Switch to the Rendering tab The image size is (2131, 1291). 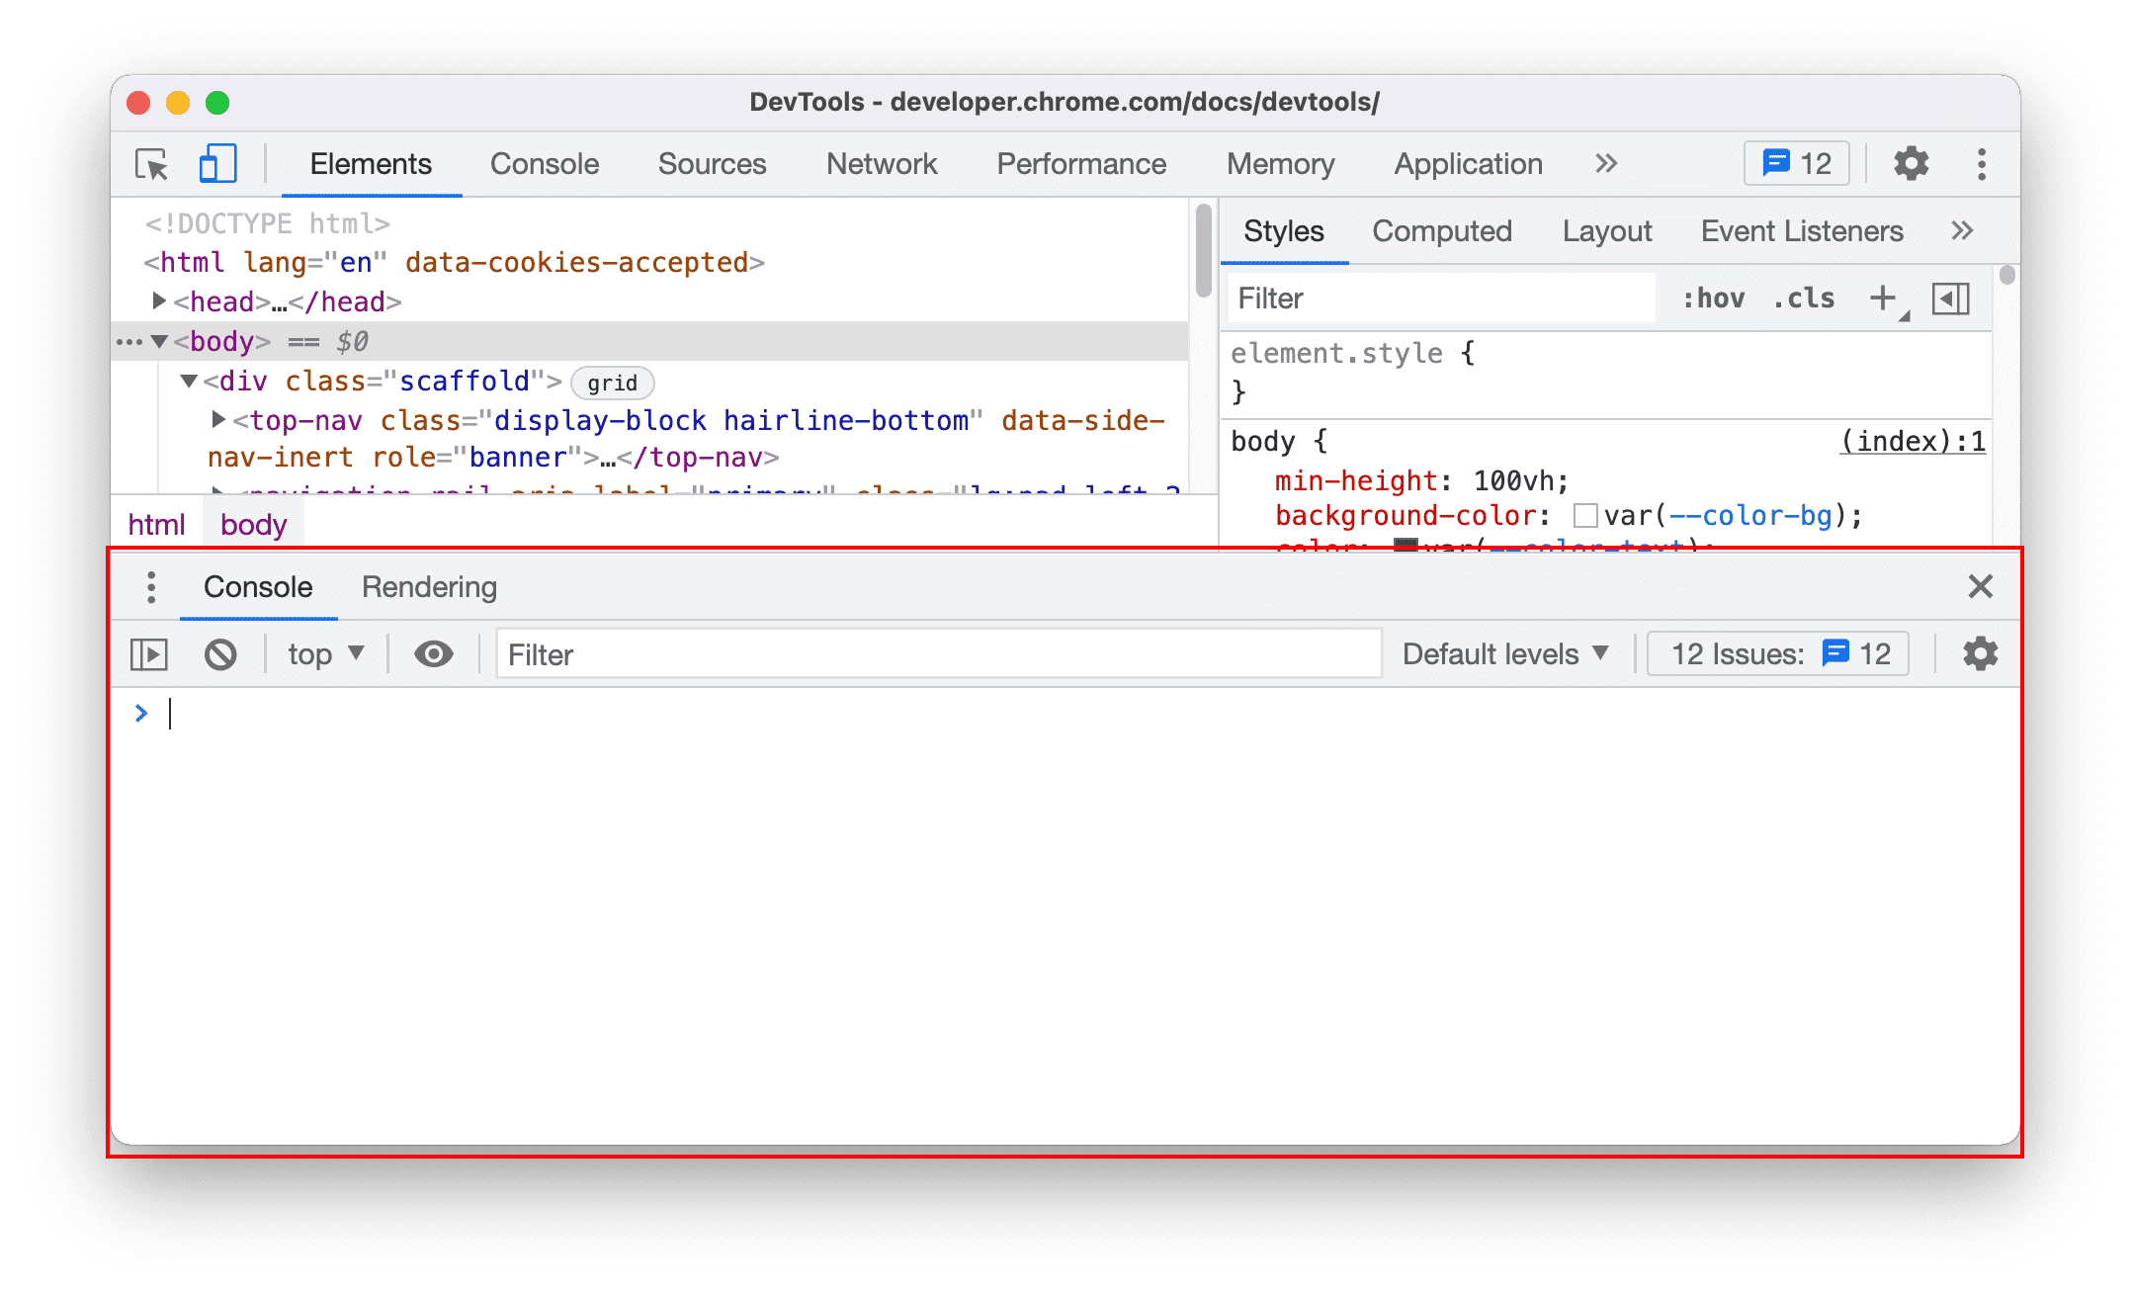click(x=431, y=586)
